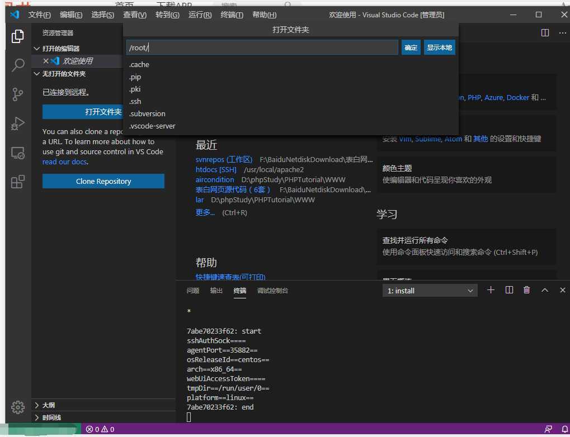This screenshot has width=570, height=437.
Task: Select the .pki folder entry
Action: (x=290, y=89)
